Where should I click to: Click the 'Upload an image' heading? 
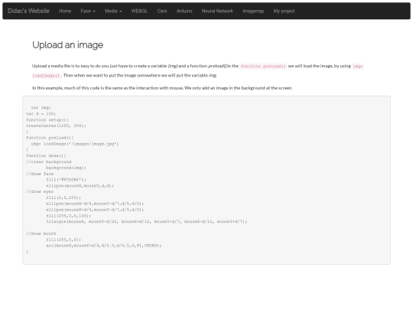click(68, 45)
